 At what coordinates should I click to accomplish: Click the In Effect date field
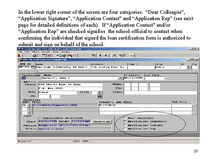click(x=133, y=78)
